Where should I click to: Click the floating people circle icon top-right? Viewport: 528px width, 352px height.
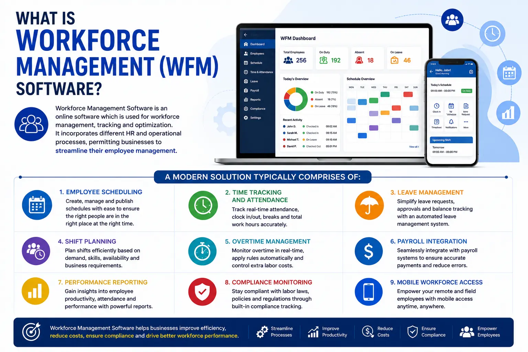(x=452, y=20)
